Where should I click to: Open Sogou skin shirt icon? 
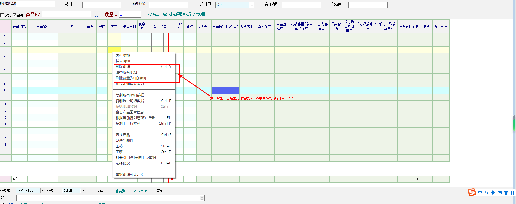pyautogui.click(x=506, y=193)
